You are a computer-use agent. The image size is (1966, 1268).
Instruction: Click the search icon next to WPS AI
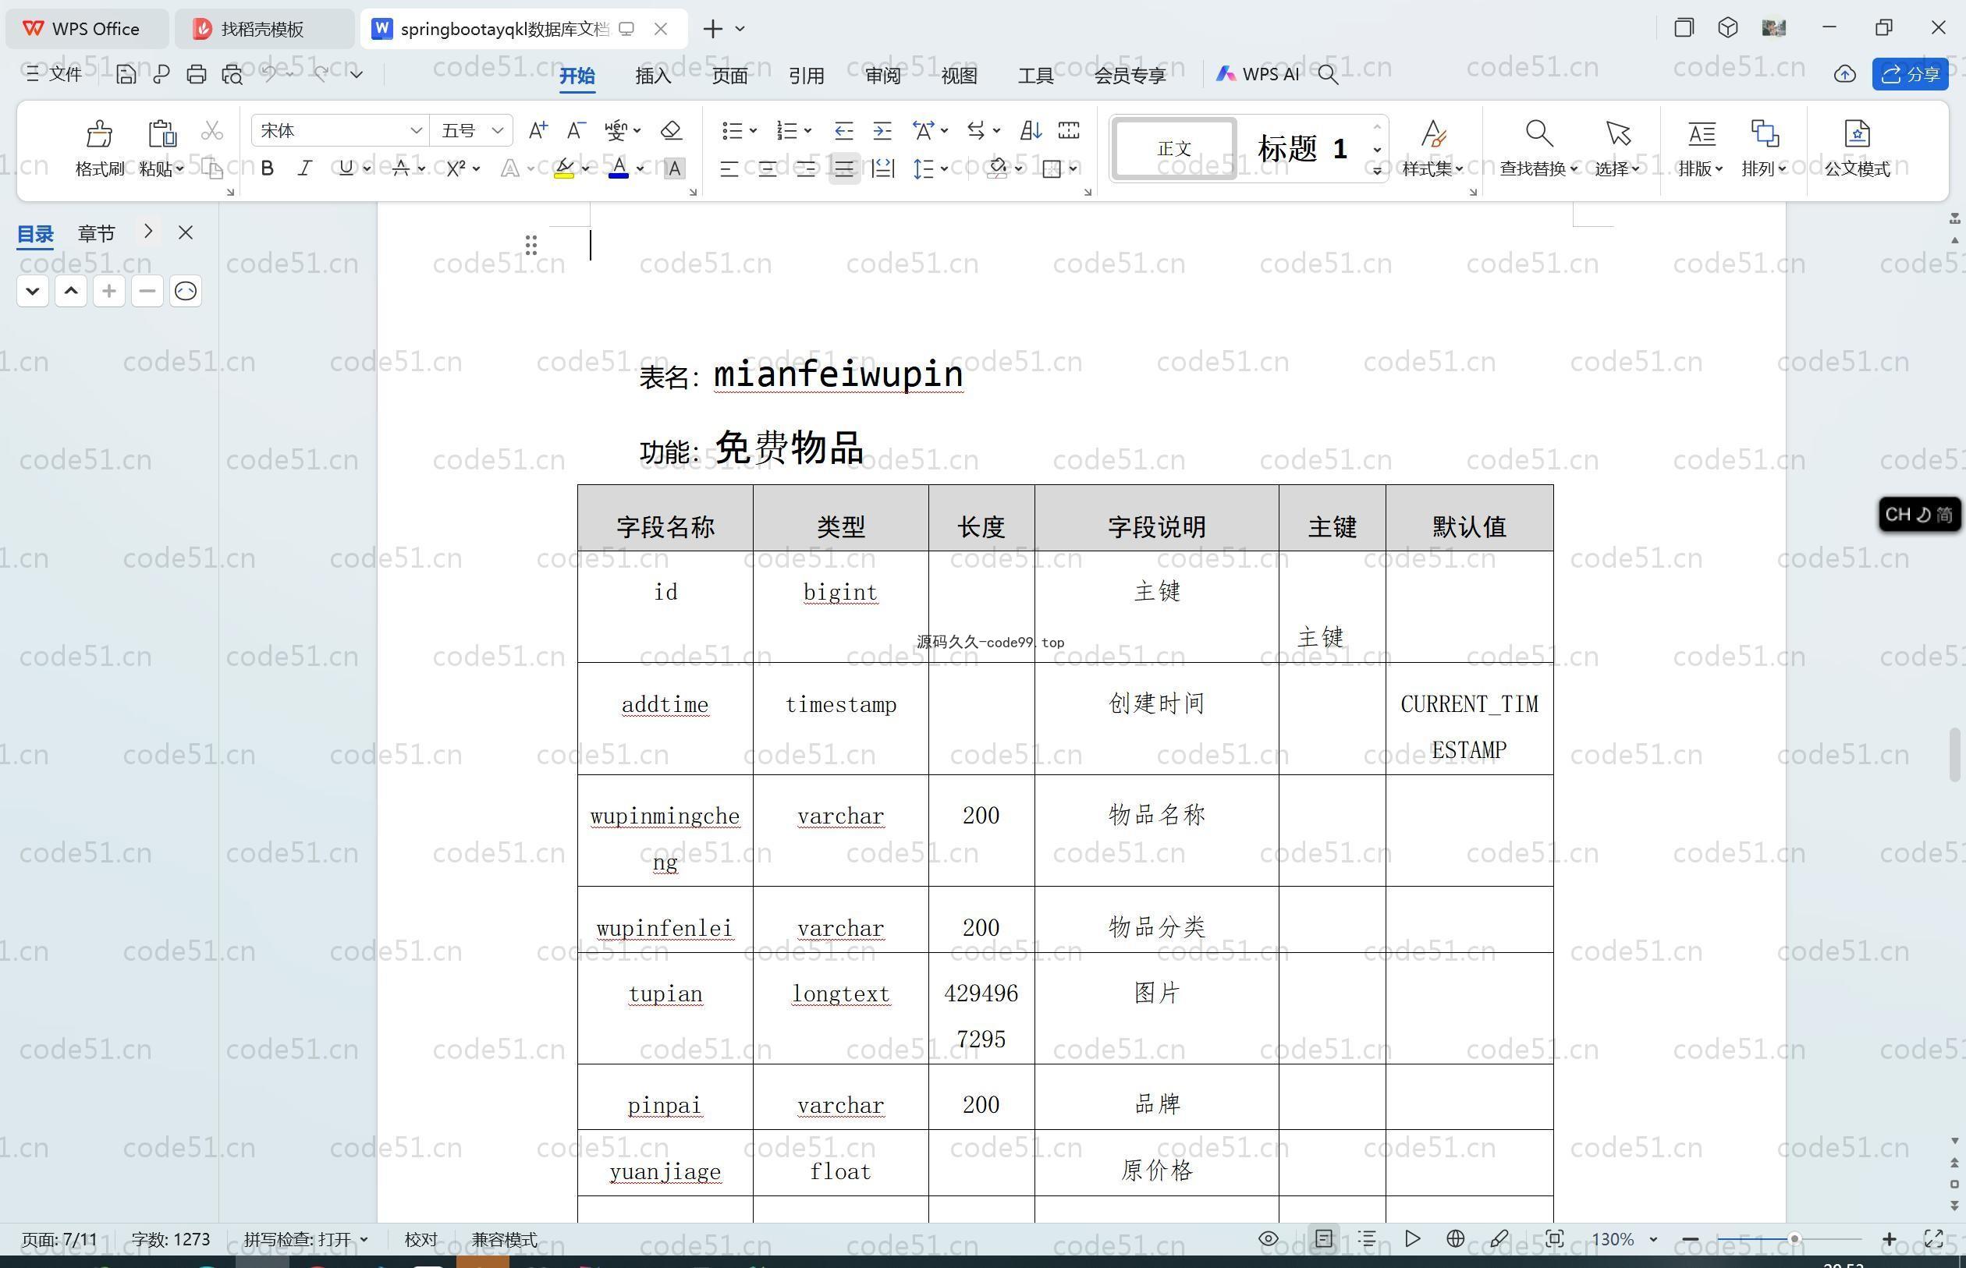[x=1328, y=75]
